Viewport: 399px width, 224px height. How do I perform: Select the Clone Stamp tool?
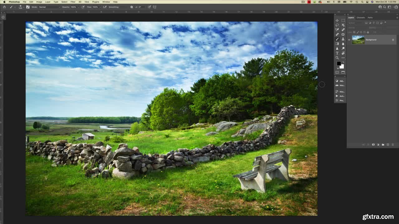click(343, 39)
